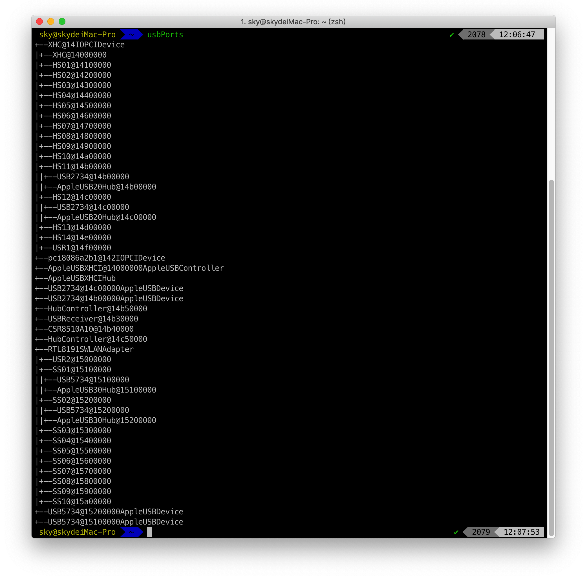Viewport: 587px width, 586px height.
Task: Click the blue tilde directory segment in top prompt
Action: (x=131, y=35)
